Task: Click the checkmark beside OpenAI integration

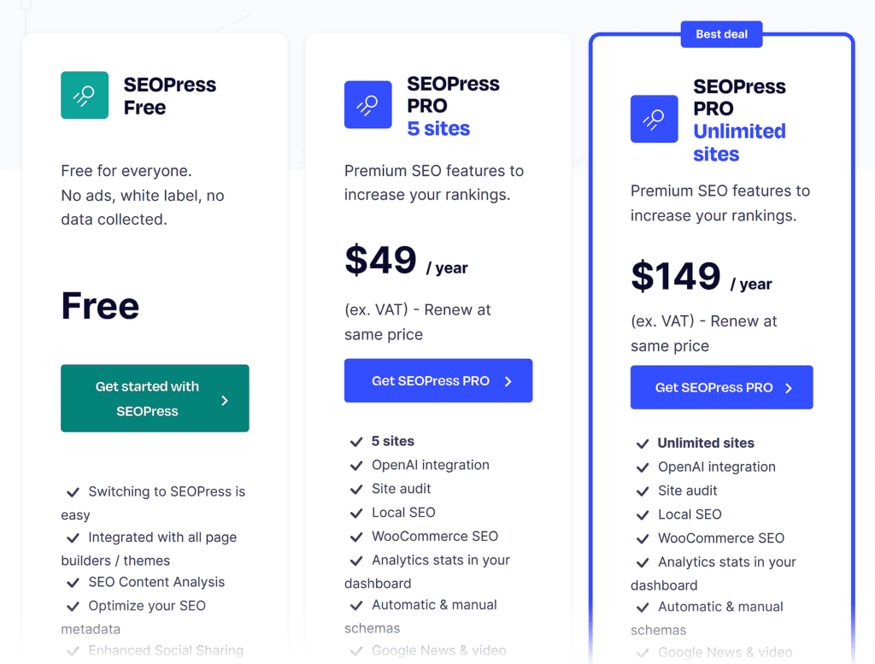Action: 356,465
